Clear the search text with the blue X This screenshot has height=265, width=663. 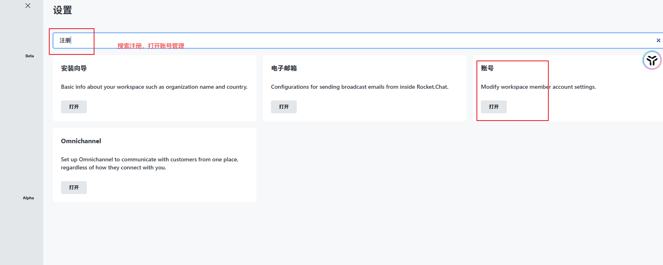(658, 40)
